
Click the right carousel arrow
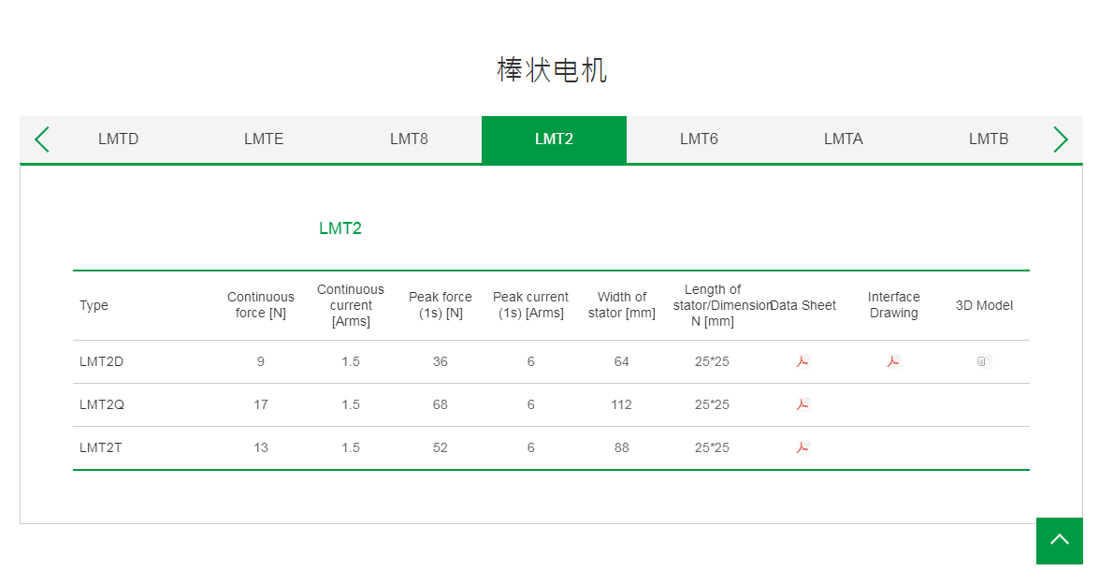tap(1061, 139)
